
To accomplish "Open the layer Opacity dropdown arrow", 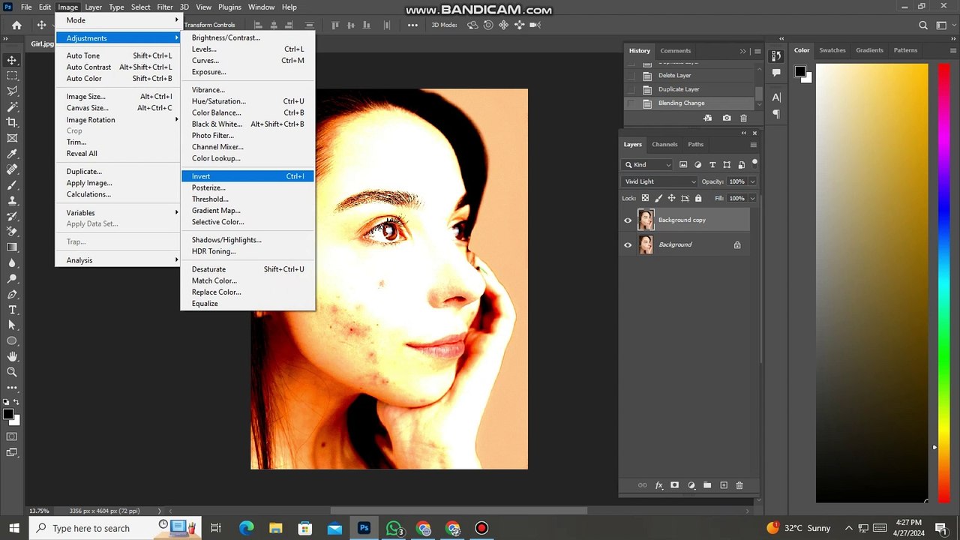I will pos(752,181).
